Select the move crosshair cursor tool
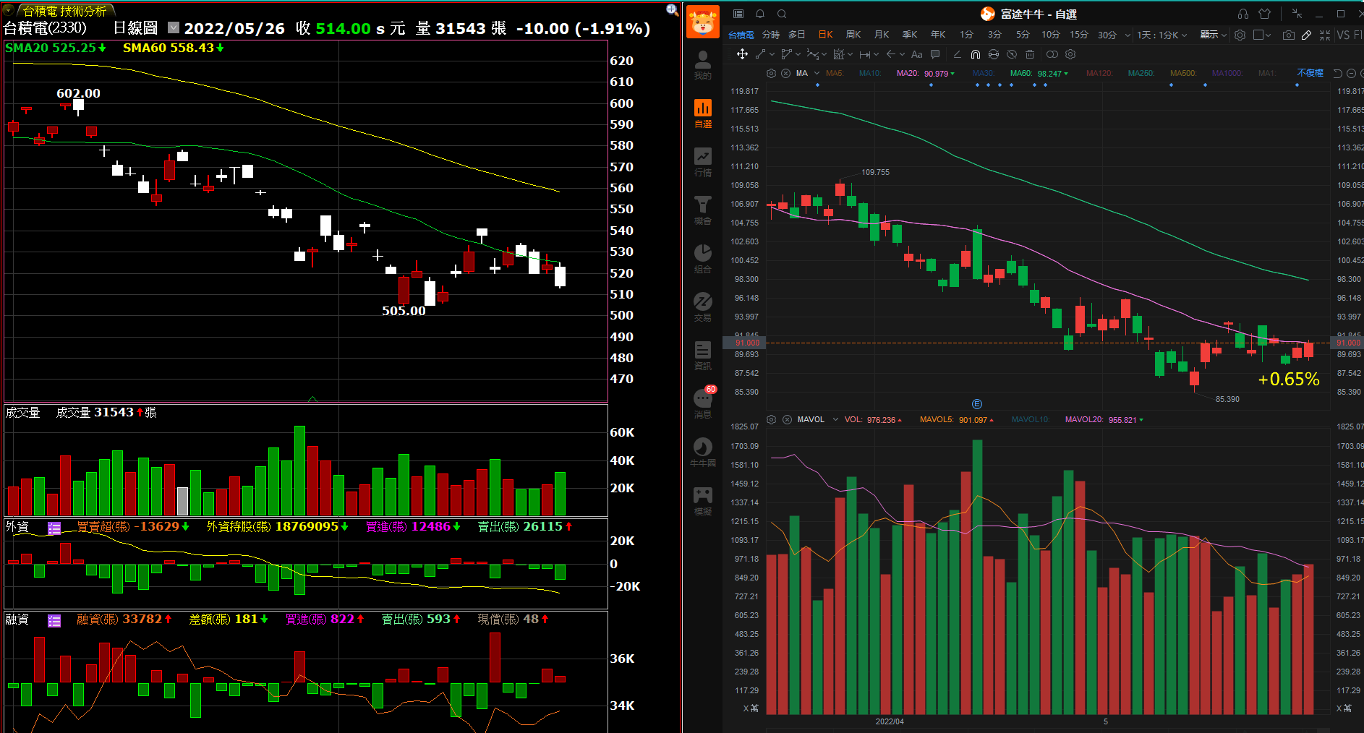The height and width of the screenshot is (733, 1364). (x=742, y=54)
